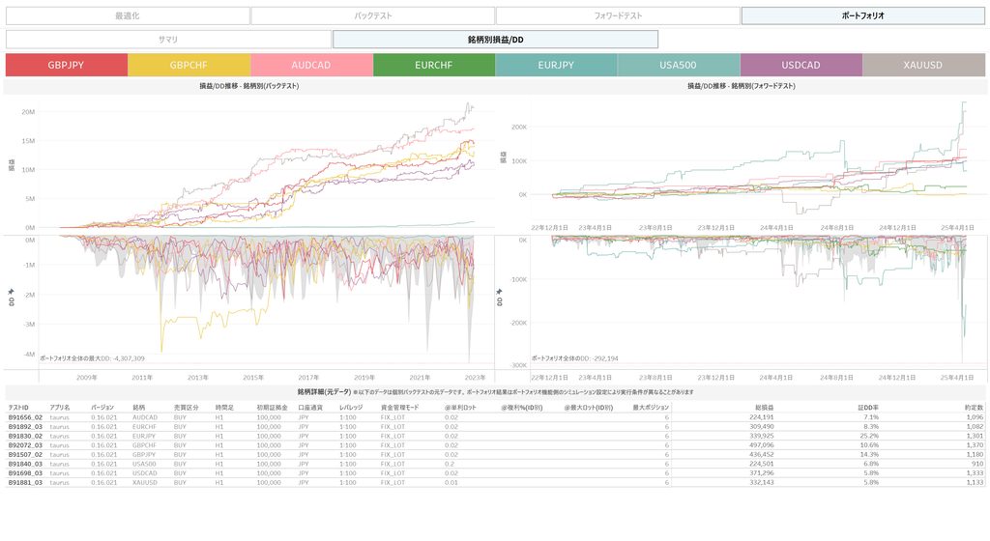Go to the フォワードテスト tab
The image size is (990, 541).
[x=618, y=15]
